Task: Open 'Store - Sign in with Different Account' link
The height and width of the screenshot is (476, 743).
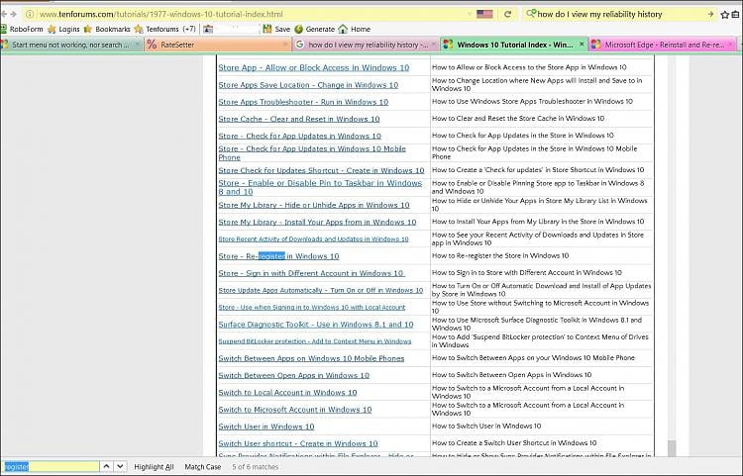Action: tap(311, 273)
